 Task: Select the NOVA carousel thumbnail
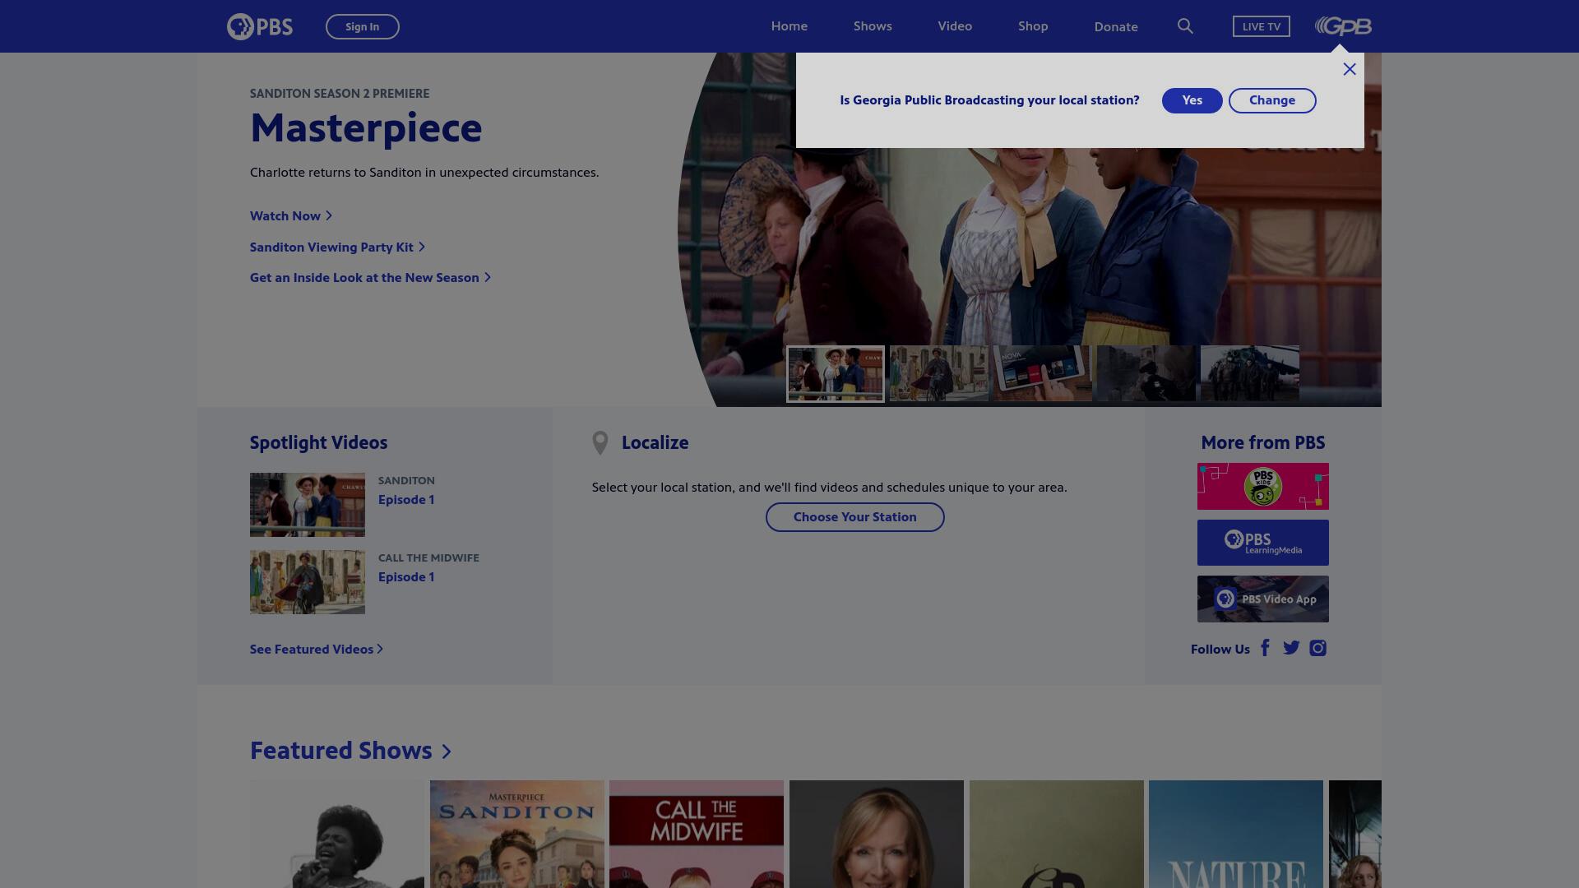click(1043, 373)
